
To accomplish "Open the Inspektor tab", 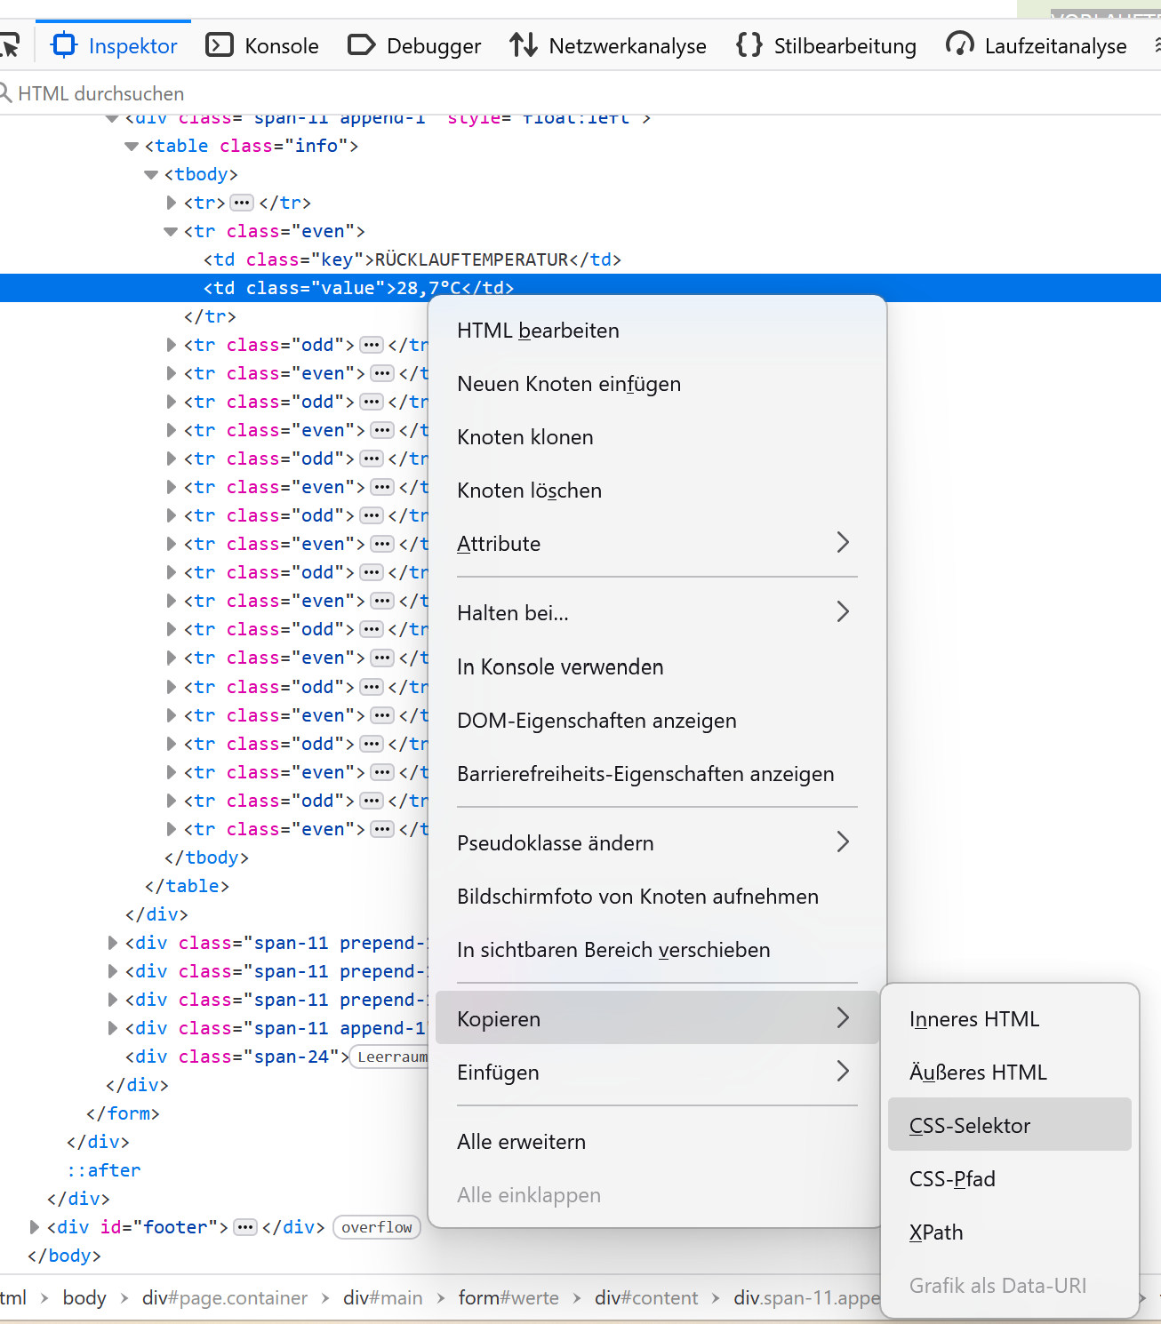I will tap(115, 45).
